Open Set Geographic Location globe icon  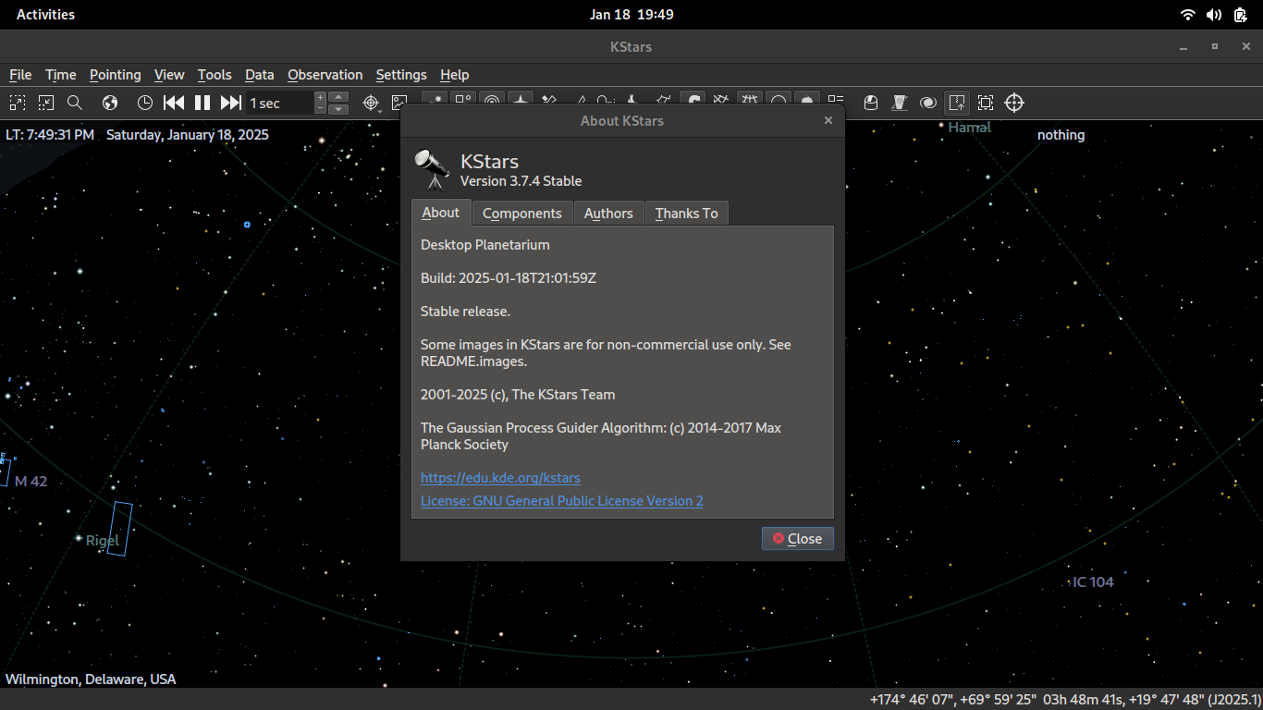click(110, 103)
